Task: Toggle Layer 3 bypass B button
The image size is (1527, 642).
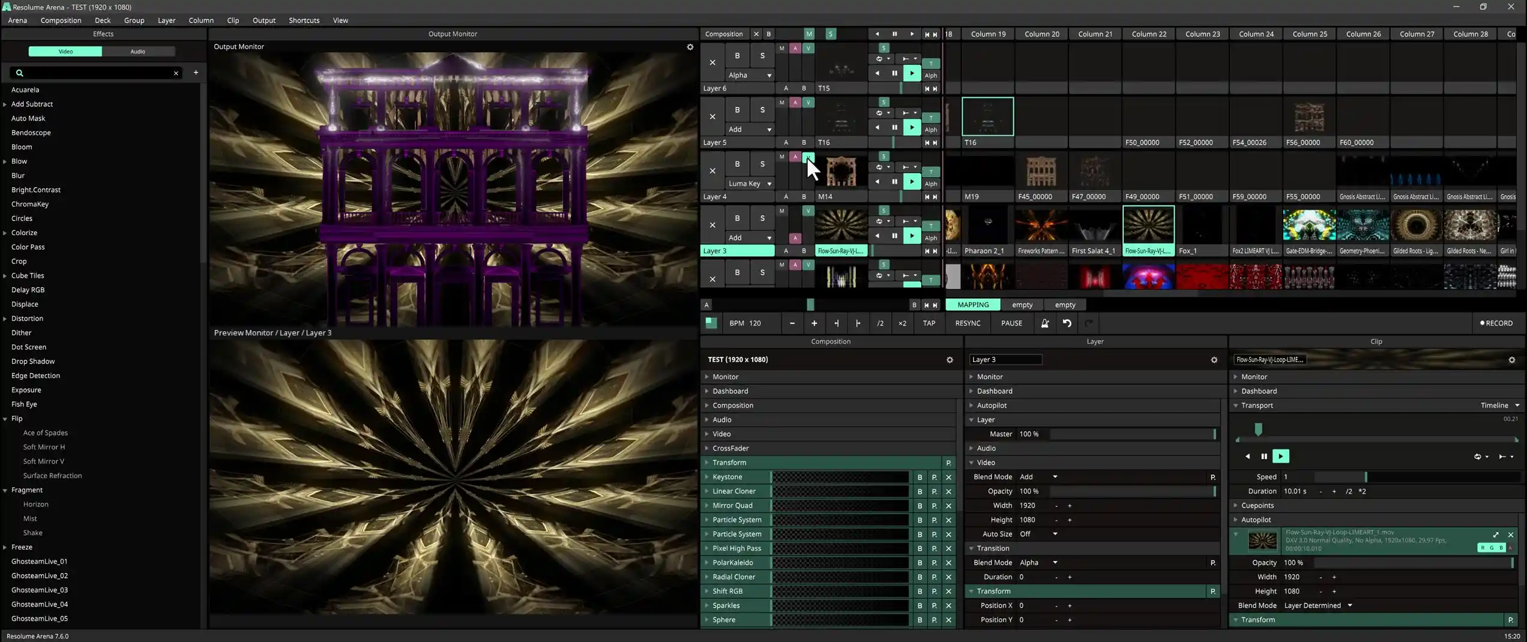Action: pos(737,218)
